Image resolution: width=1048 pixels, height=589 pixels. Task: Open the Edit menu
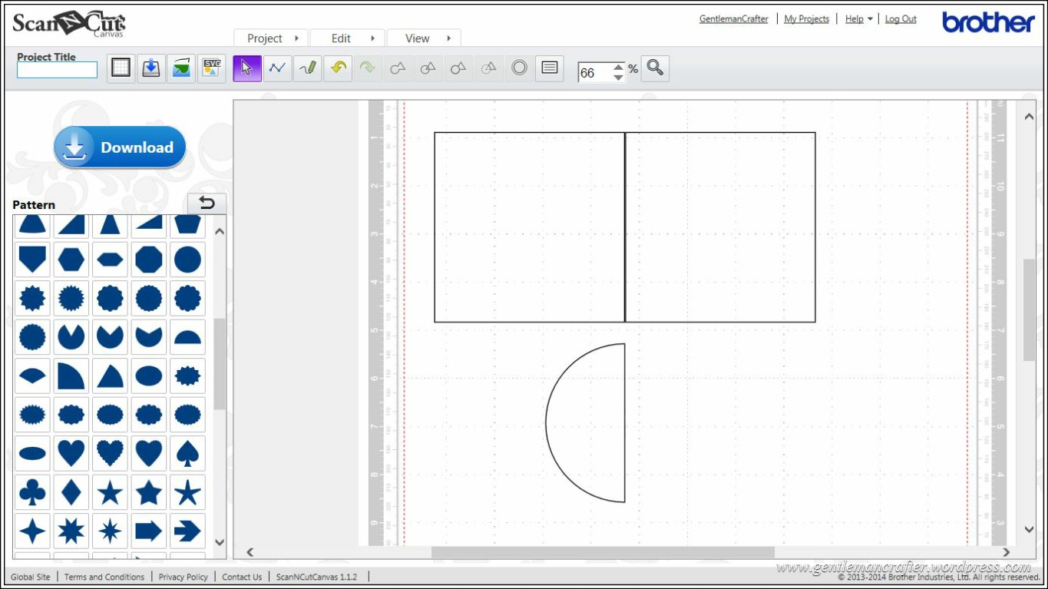point(348,38)
